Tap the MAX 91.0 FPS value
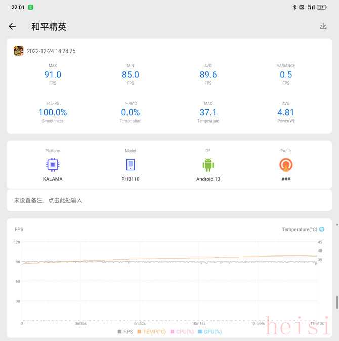Screen dimensions: 339x341 [x=53, y=75]
